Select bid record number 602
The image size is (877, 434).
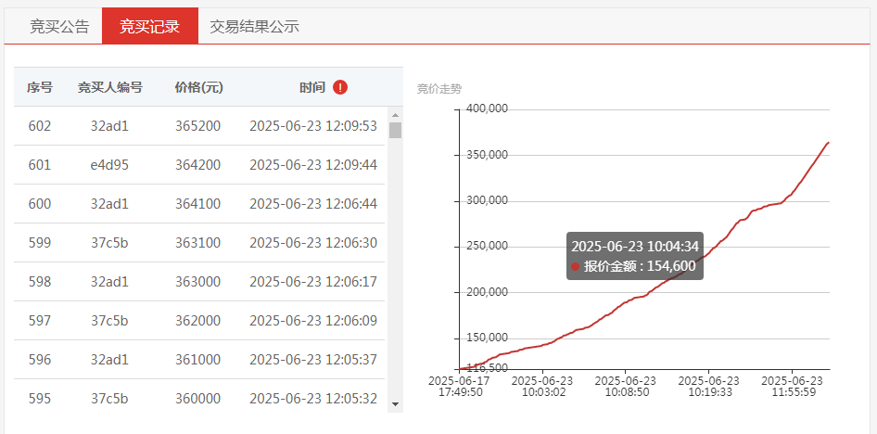(x=40, y=126)
